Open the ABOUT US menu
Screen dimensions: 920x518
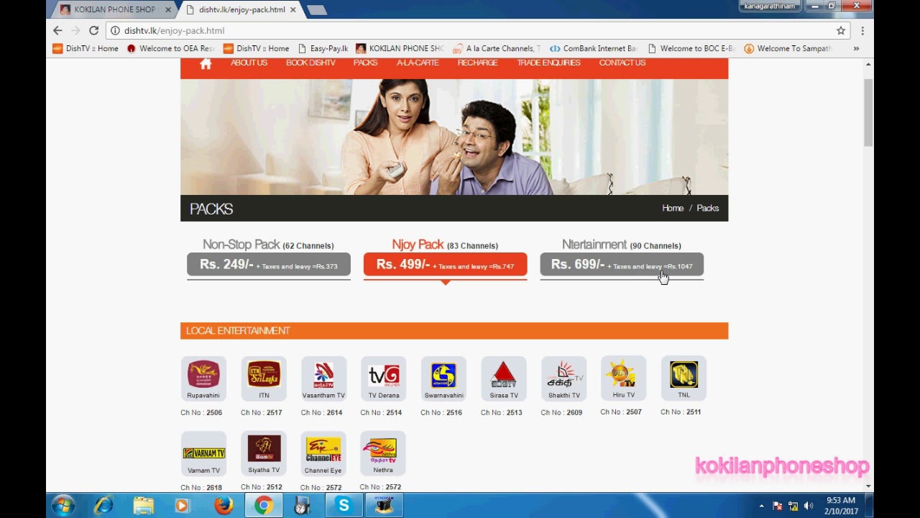(x=249, y=63)
